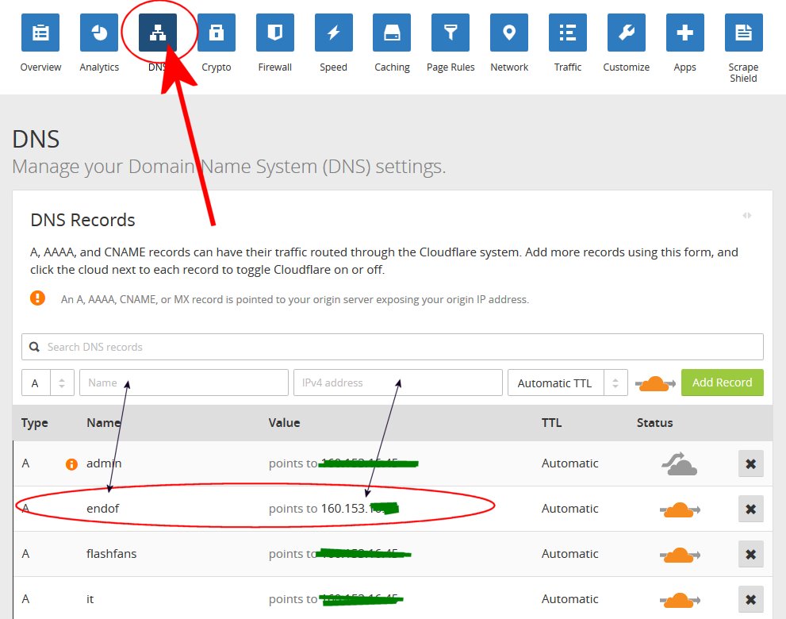Open the Firewall shield icon
786x619 pixels.
click(274, 33)
